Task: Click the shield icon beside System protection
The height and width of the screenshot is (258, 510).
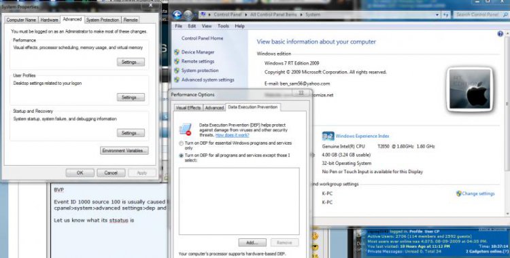Action: point(177,71)
